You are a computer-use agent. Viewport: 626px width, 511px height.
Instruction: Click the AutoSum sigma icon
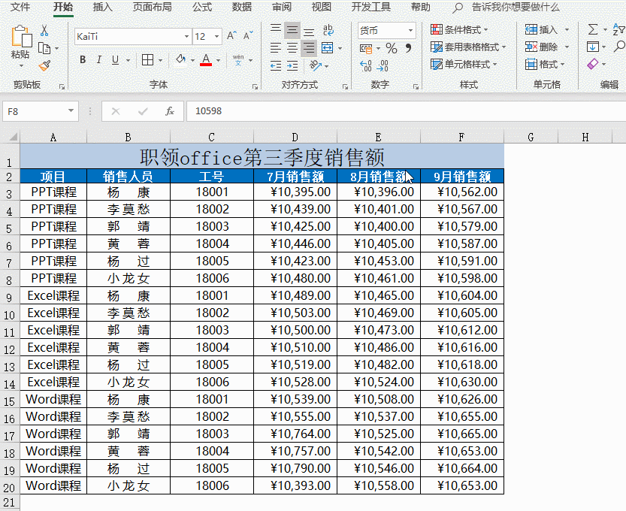(x=593, y=29)
